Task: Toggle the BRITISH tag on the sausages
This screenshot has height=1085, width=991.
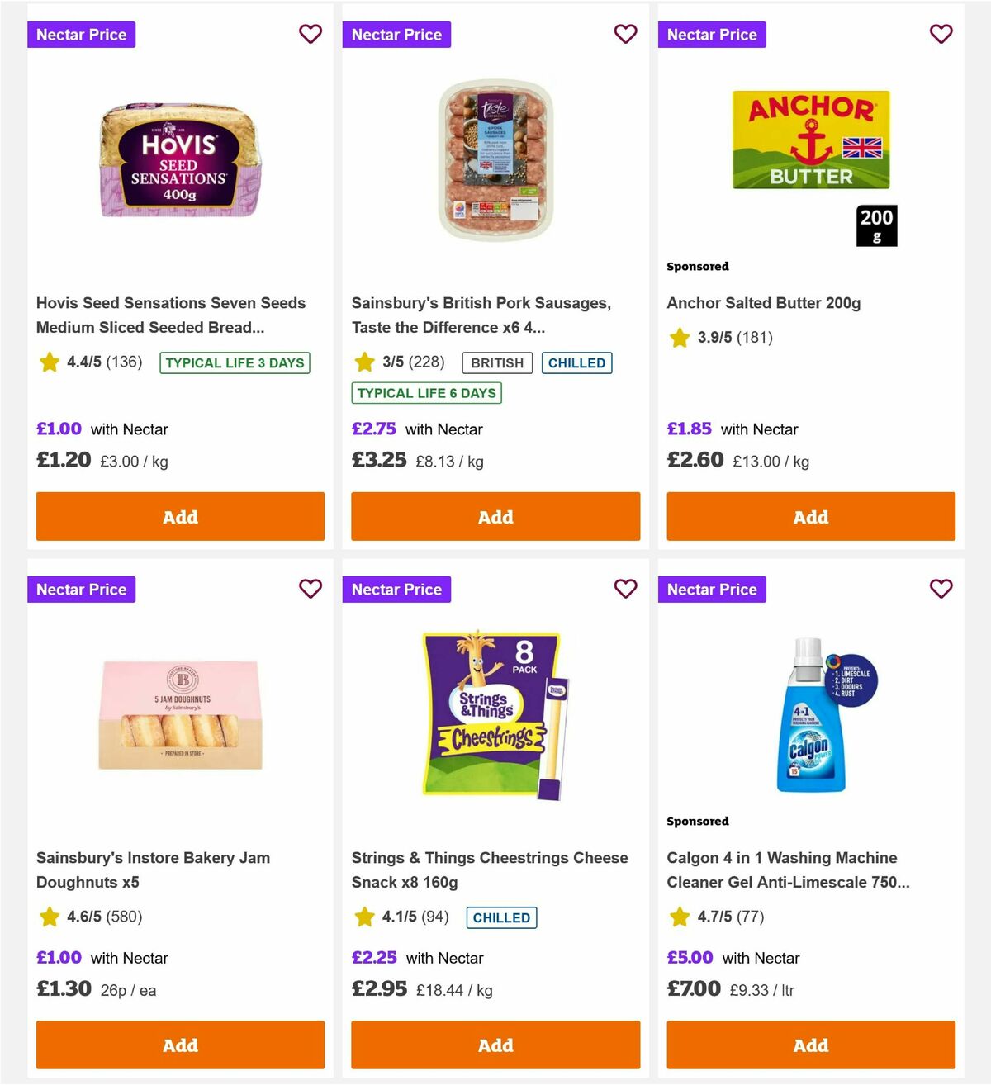Action: tap(496, 362)
